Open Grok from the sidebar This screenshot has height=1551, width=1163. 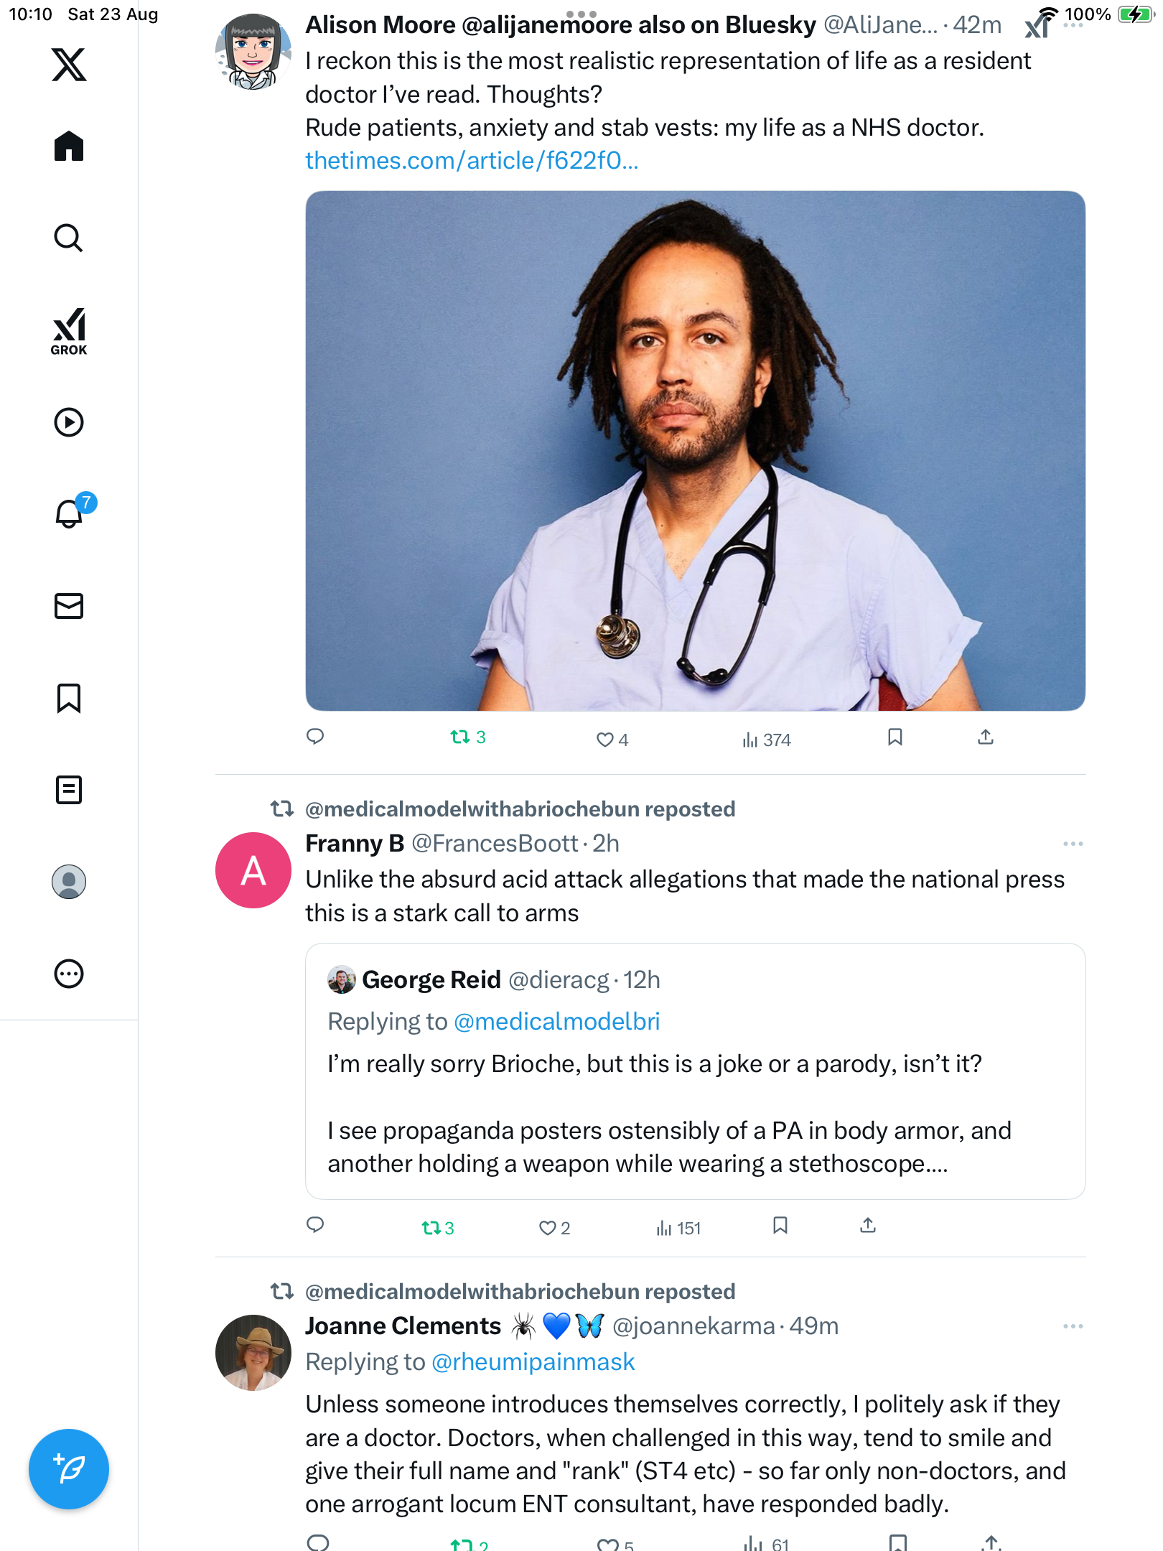click(69, 332)
